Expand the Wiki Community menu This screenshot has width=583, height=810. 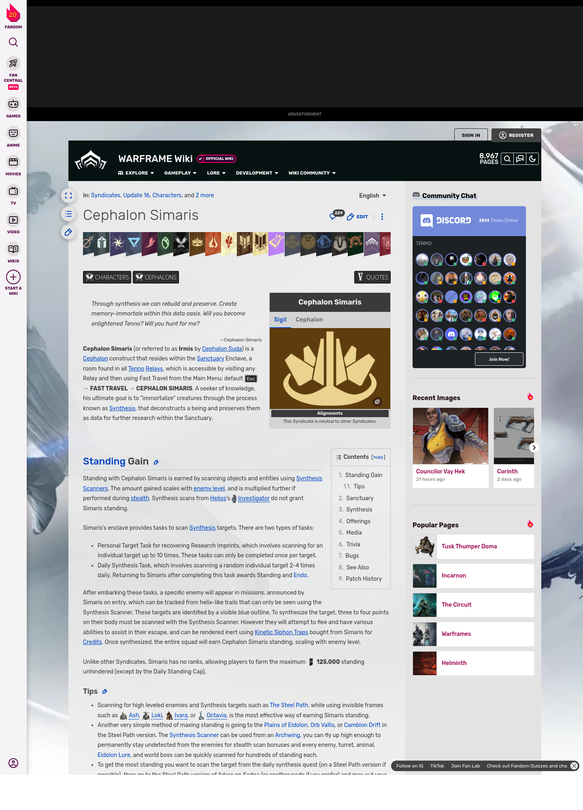point(312,173)
